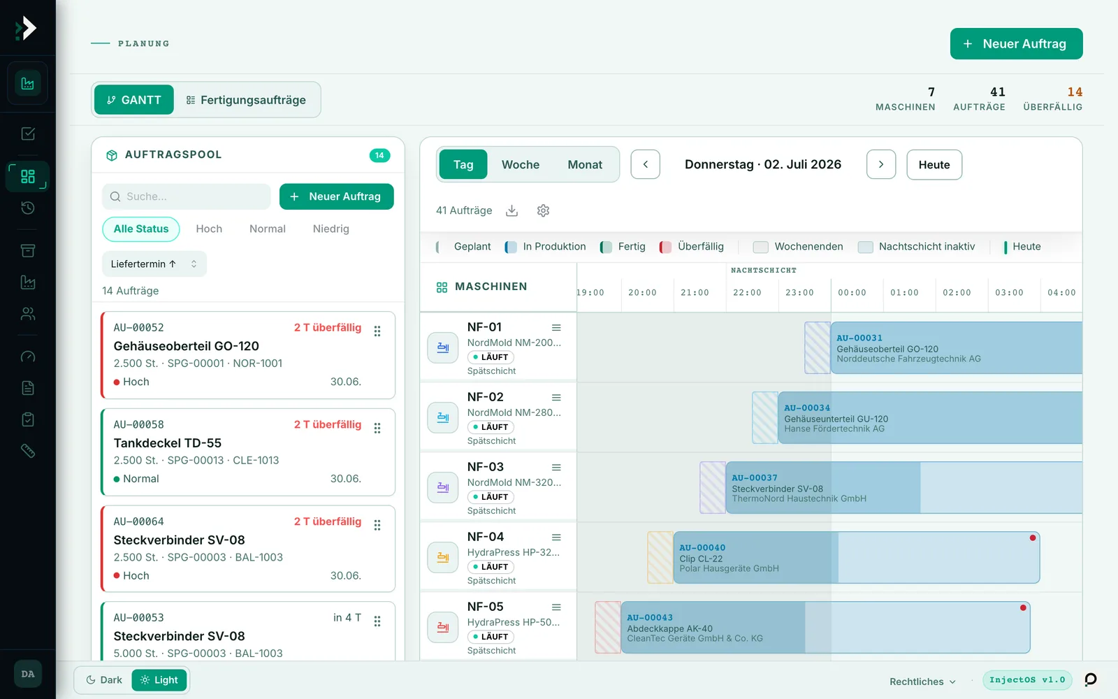Open the Liefertermin sort dropdown

tap(154, 264)
